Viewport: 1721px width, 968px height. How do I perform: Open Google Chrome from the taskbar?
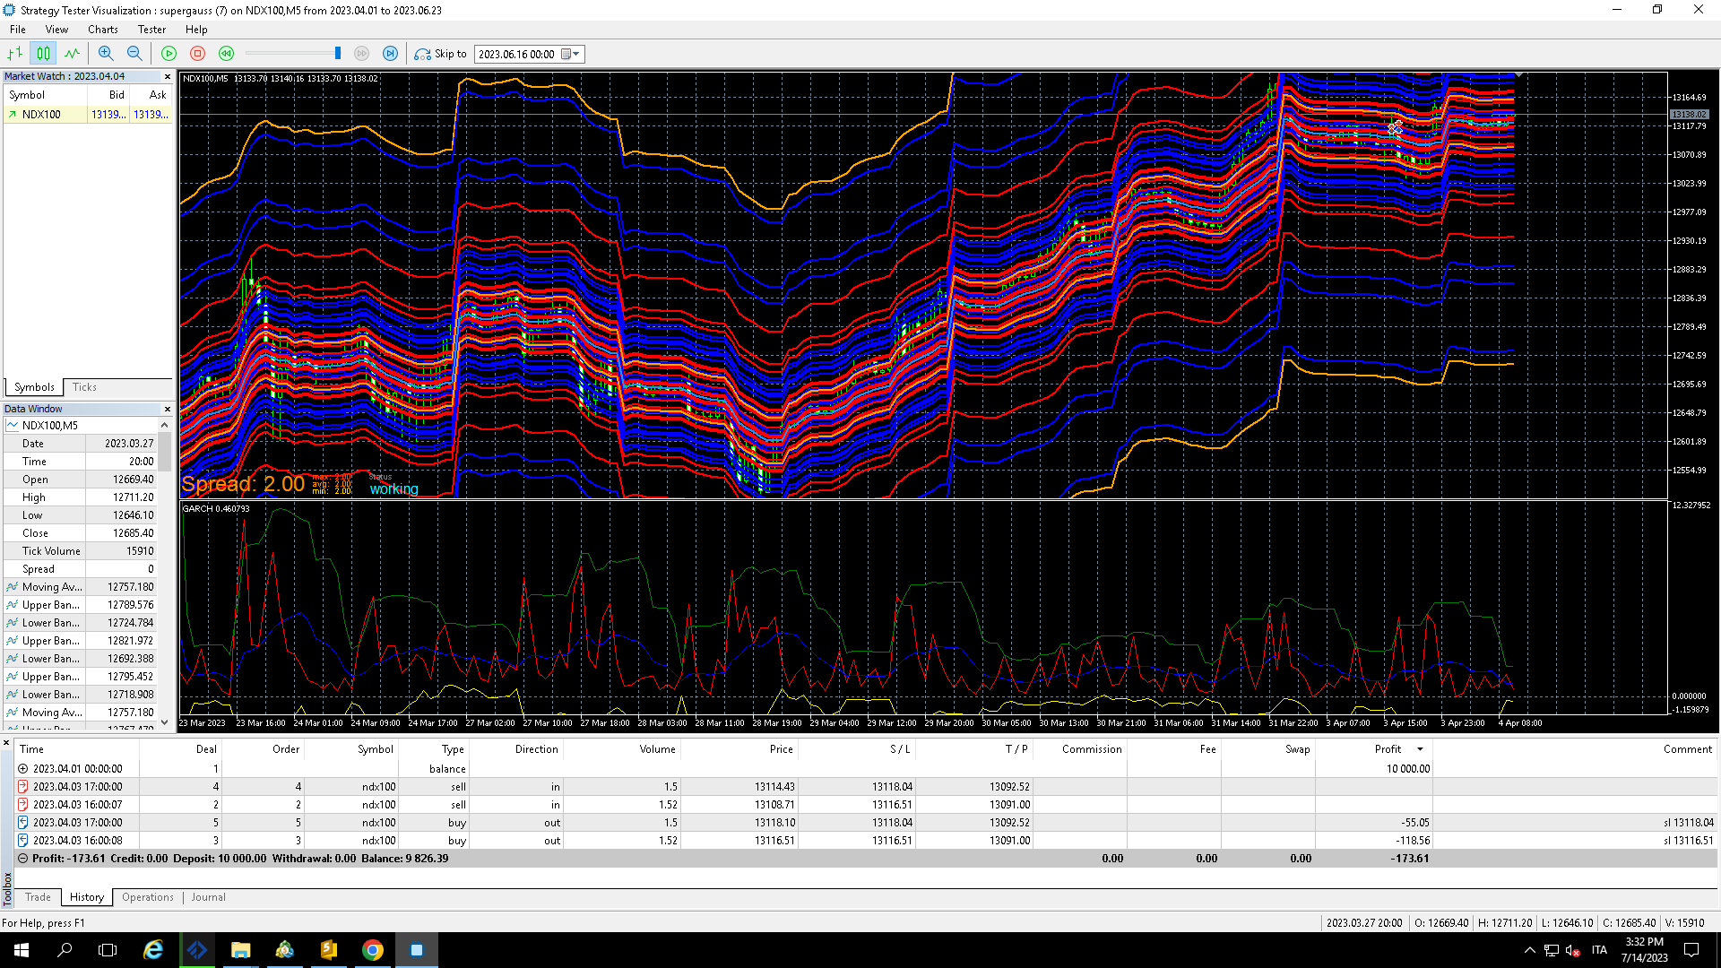click(x=372, y=950)
